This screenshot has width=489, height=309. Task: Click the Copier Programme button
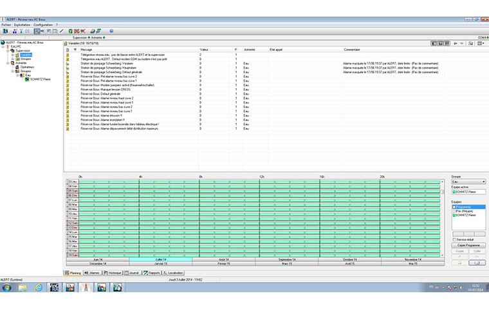(x=468, y=245)
